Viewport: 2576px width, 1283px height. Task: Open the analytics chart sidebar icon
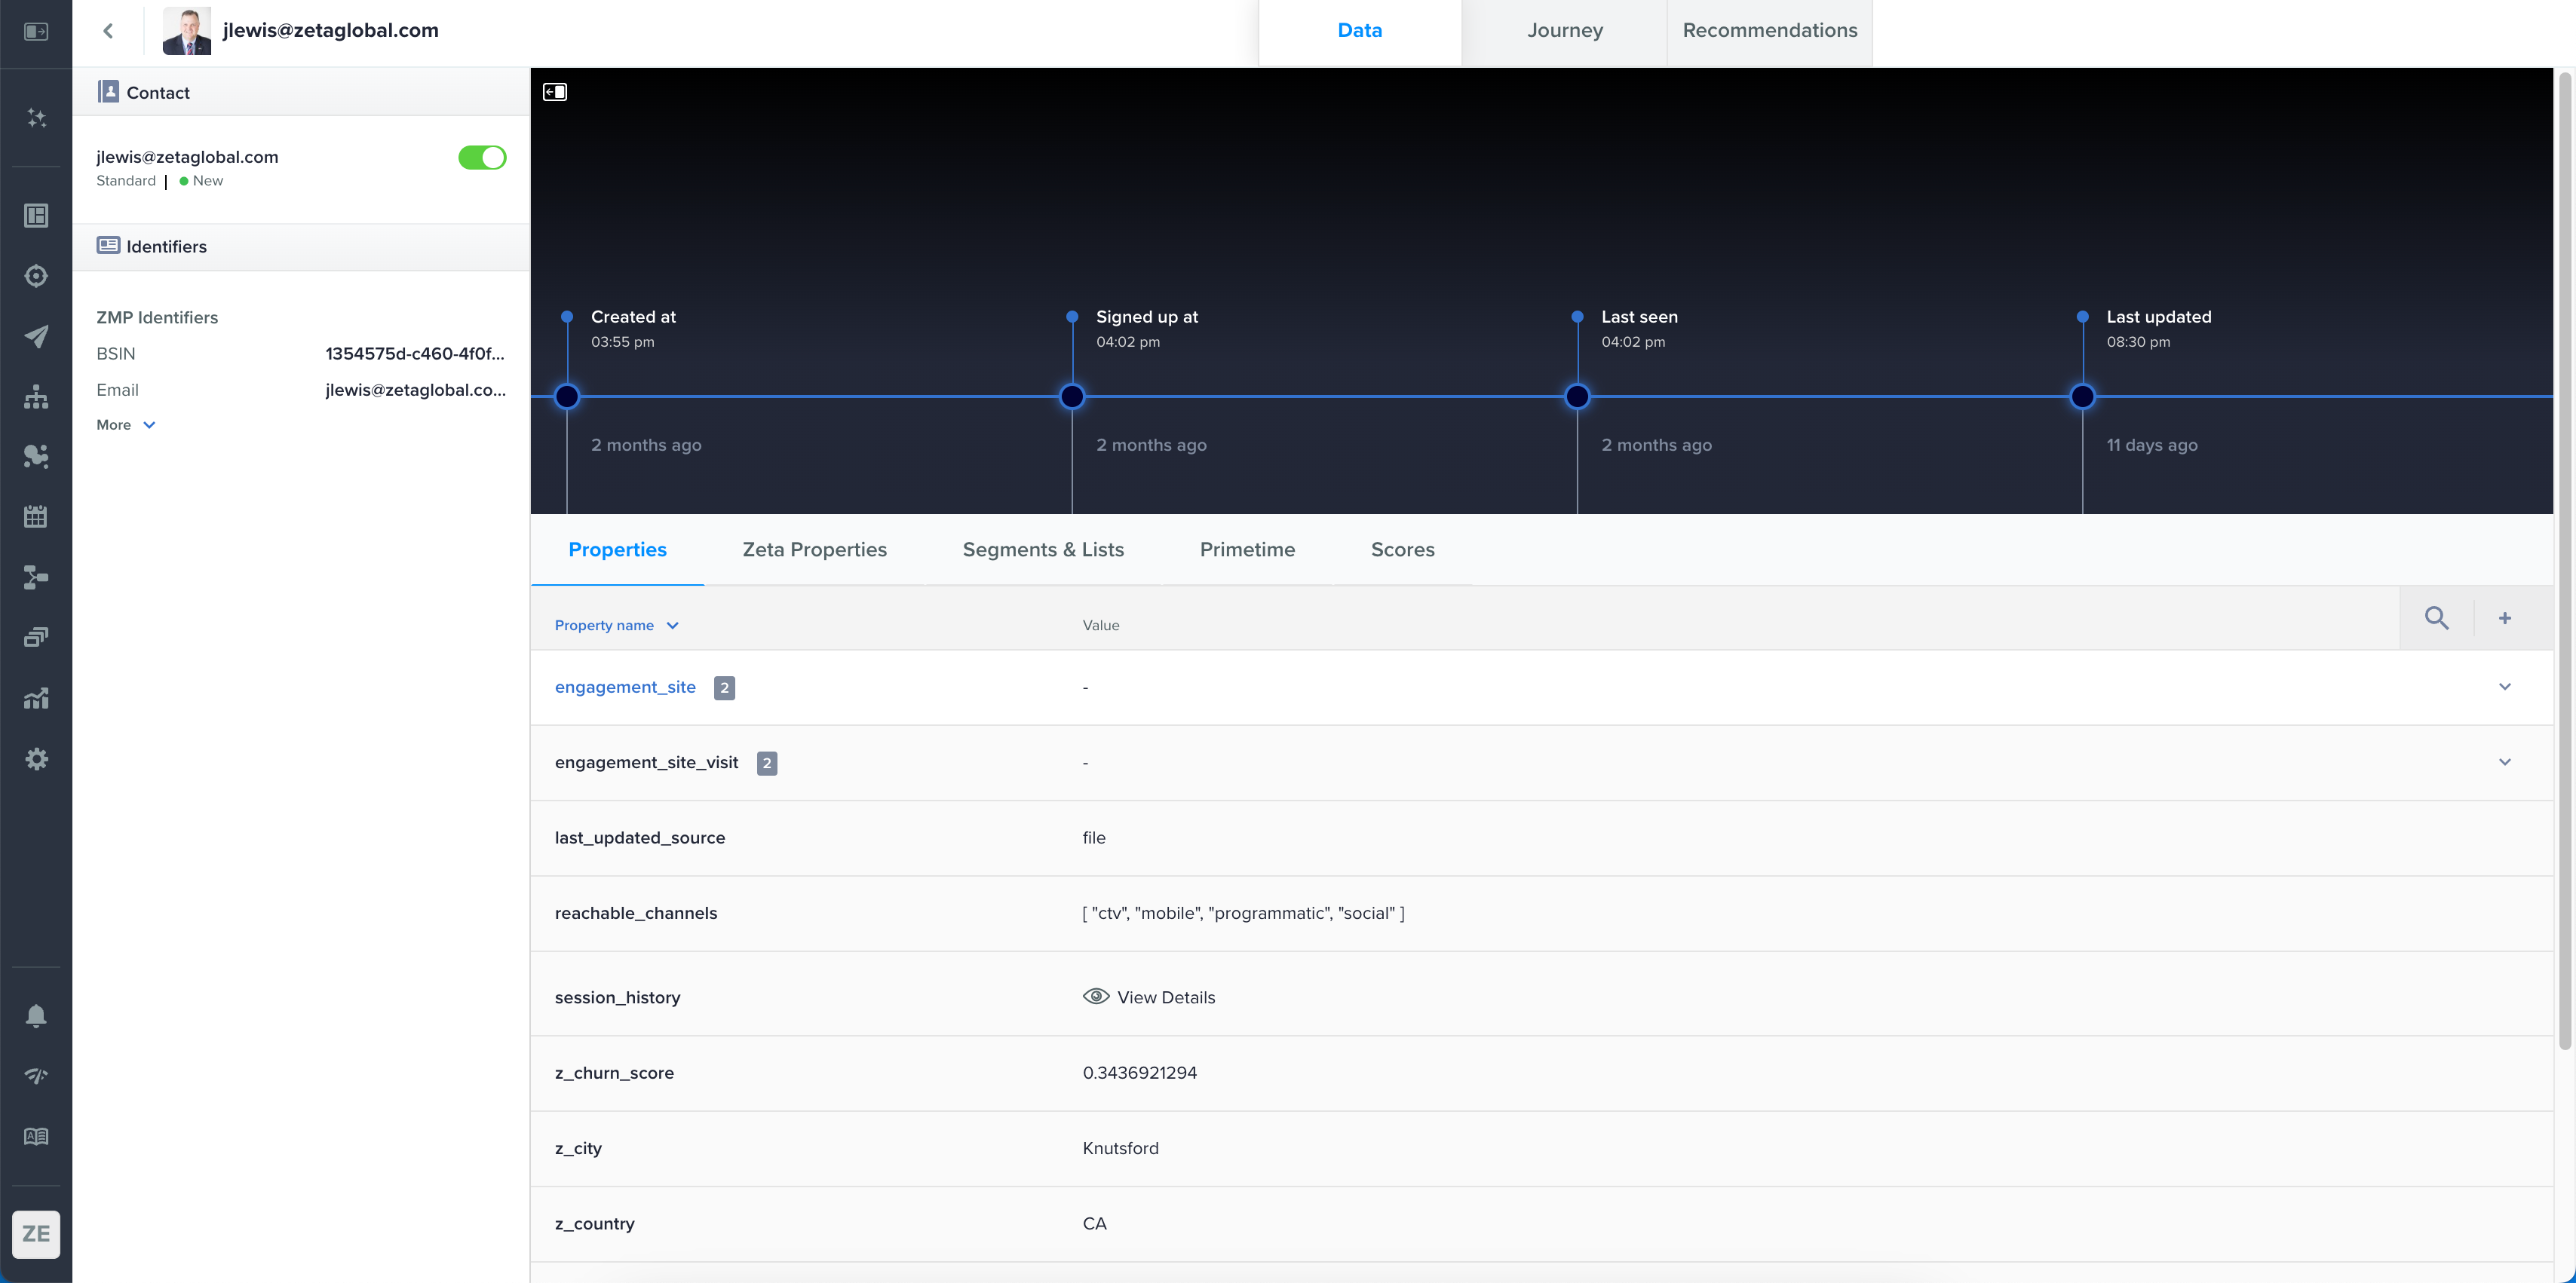(36, 698)
